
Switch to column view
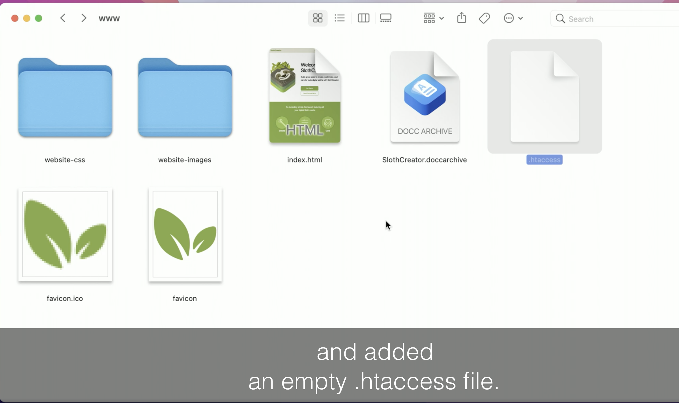363,18
